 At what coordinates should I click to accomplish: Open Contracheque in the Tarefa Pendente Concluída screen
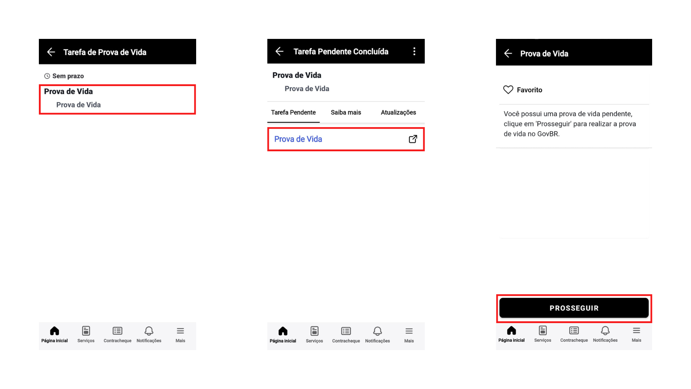click(x=346, y=335)
